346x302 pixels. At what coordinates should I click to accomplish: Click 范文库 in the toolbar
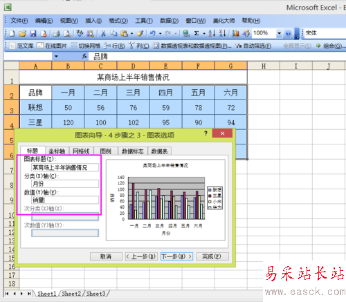click(x=21, y=46)
